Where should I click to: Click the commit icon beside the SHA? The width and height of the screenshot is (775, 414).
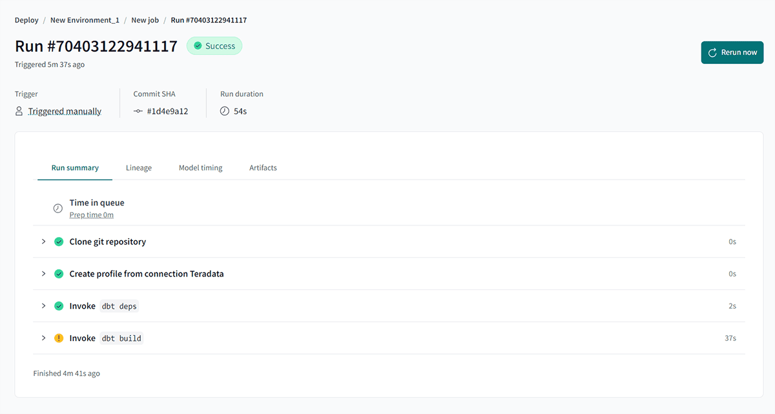[138, 111]
